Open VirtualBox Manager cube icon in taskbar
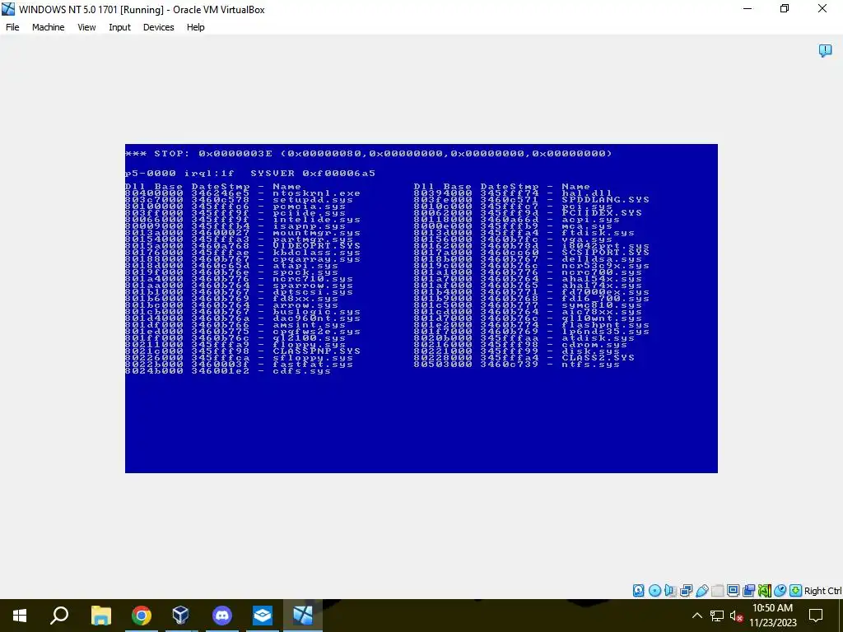 [181, 616]
